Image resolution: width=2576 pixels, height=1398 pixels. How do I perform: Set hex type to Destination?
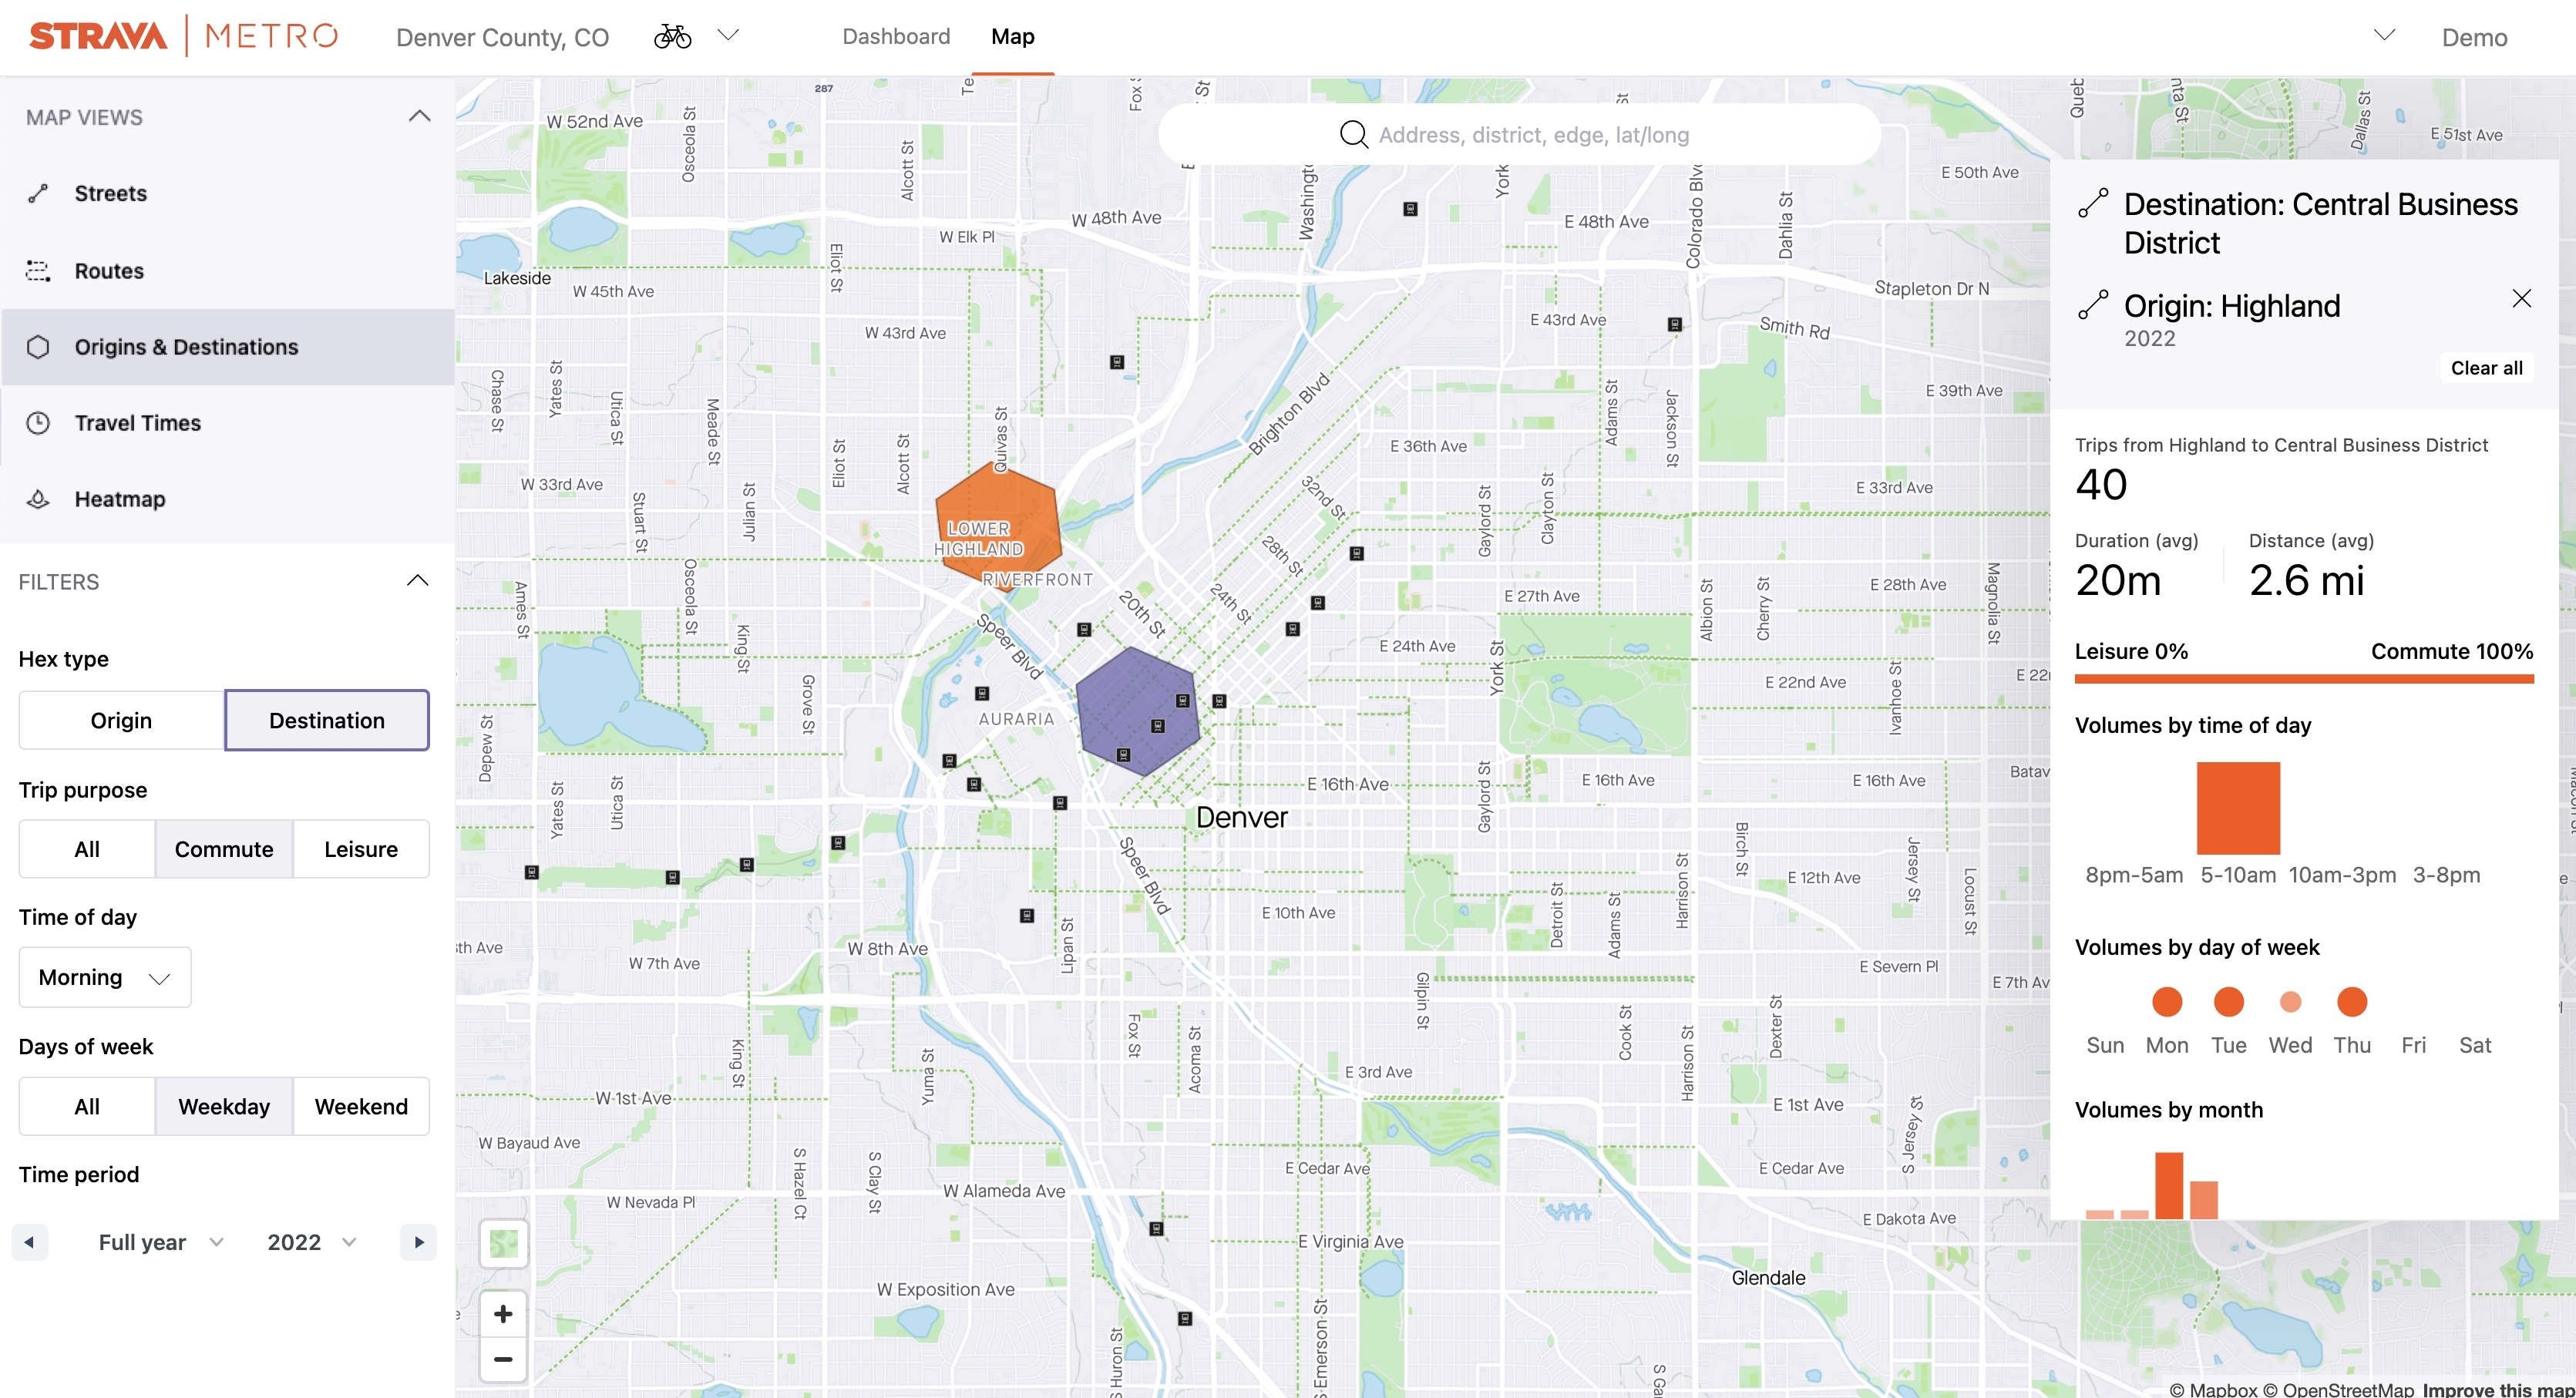click(x=327, y=720)
